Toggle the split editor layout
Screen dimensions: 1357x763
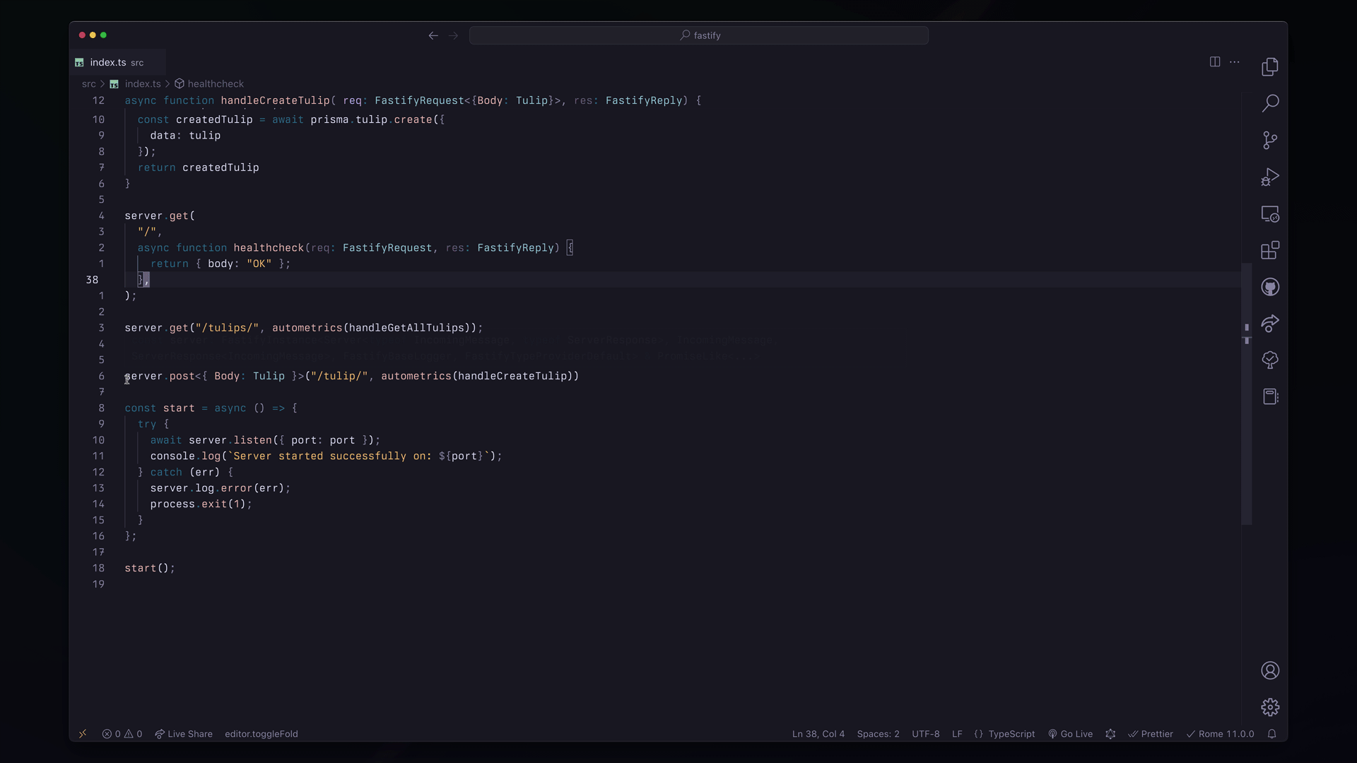pyautogui.click(x=1214, y=62)
